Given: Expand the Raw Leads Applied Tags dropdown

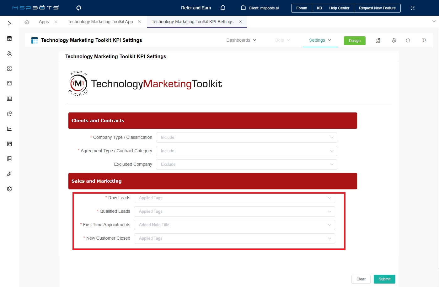Looking at the screenshot, I should (234, 198).
